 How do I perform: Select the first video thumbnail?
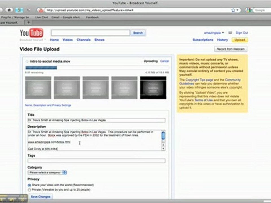[x=38, y=88]
